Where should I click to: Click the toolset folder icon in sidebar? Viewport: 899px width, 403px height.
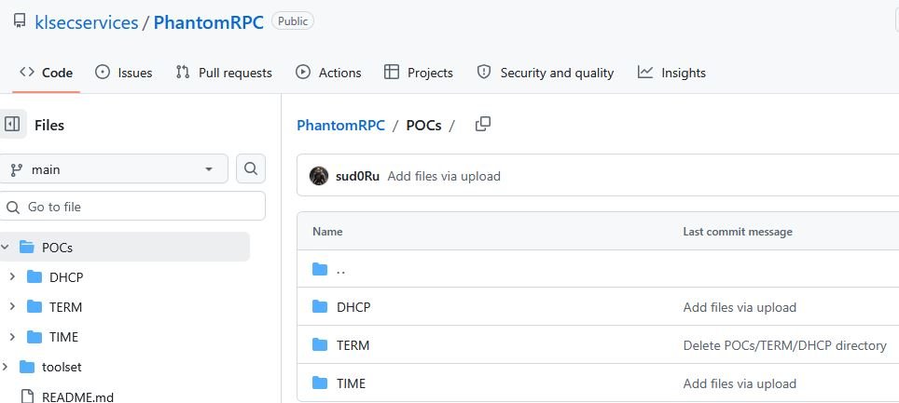pyautogui.click(x=26, y=367)
